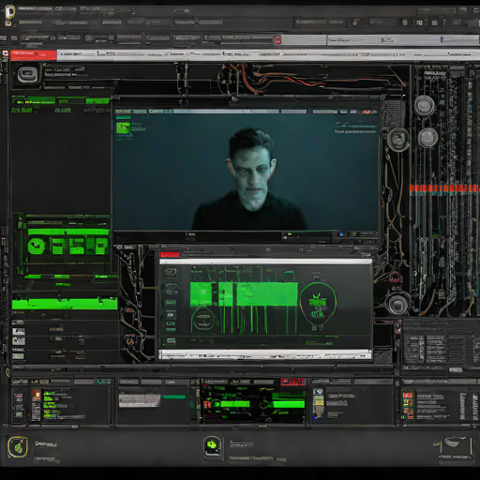480x480 pixels.
Task: Click the teal bar beside the keyboard thumbnail
Action: [174, 397]
